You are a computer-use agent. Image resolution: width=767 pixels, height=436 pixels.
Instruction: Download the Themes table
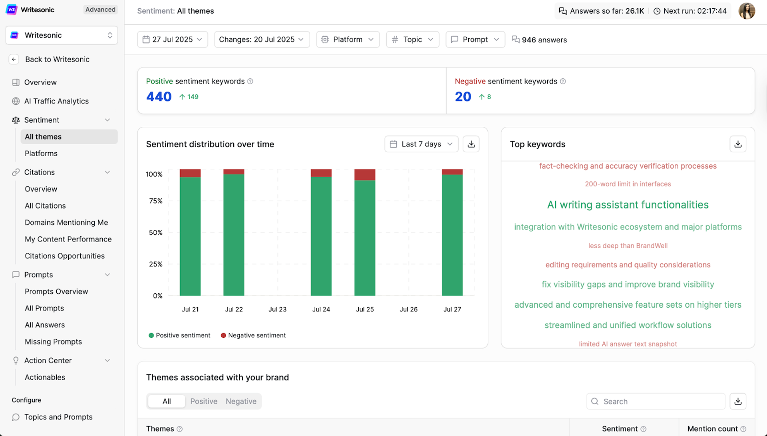coord(738,401)
